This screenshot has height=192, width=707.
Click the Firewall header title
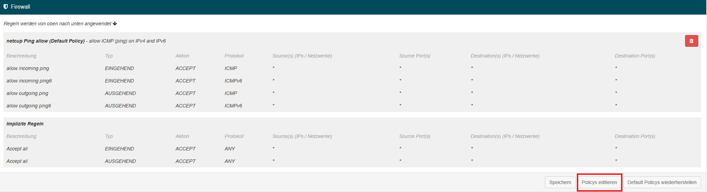(21, 7)
